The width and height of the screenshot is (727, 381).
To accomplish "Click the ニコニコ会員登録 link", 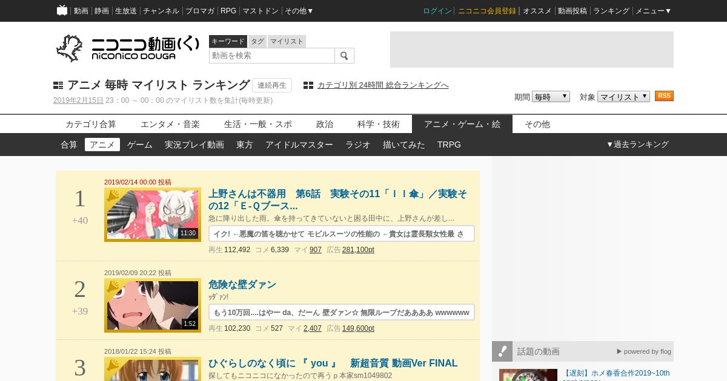I will click(x=487, y=11).
